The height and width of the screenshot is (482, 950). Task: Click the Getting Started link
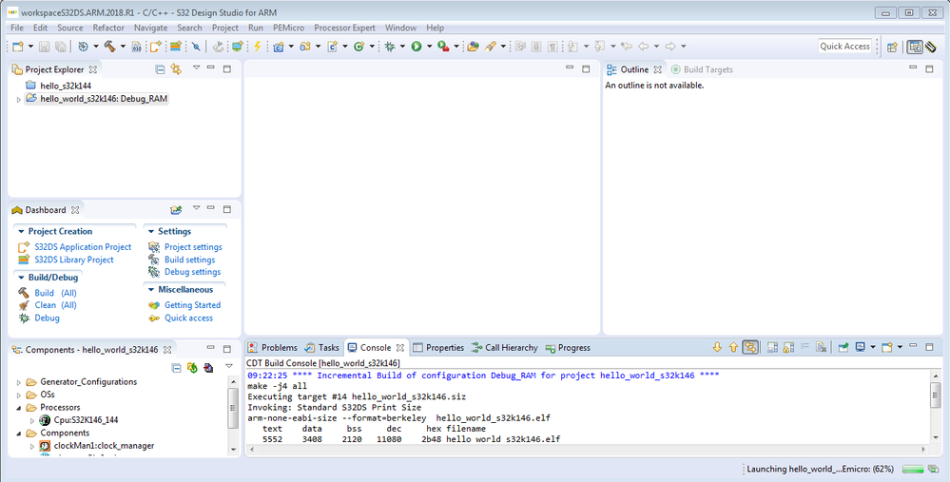pos(193,305)
